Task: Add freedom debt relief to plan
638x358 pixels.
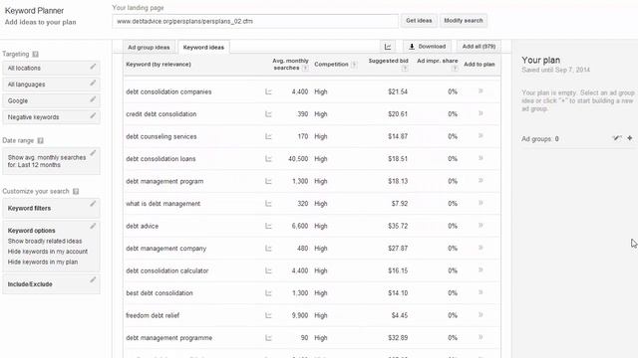Action: 480,314
